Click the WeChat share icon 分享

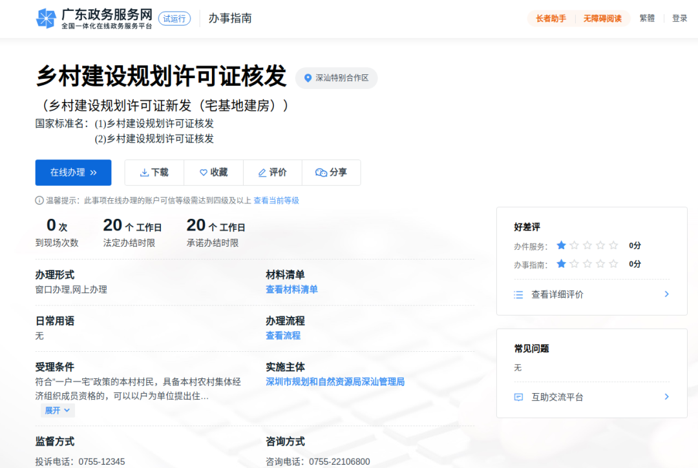coord(321,172)
